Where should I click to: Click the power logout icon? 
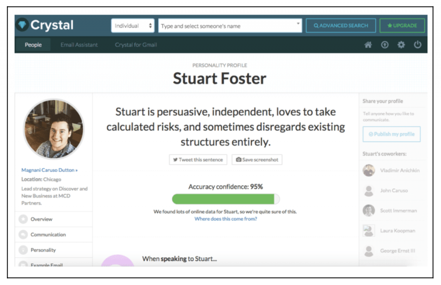pos(418,45)
